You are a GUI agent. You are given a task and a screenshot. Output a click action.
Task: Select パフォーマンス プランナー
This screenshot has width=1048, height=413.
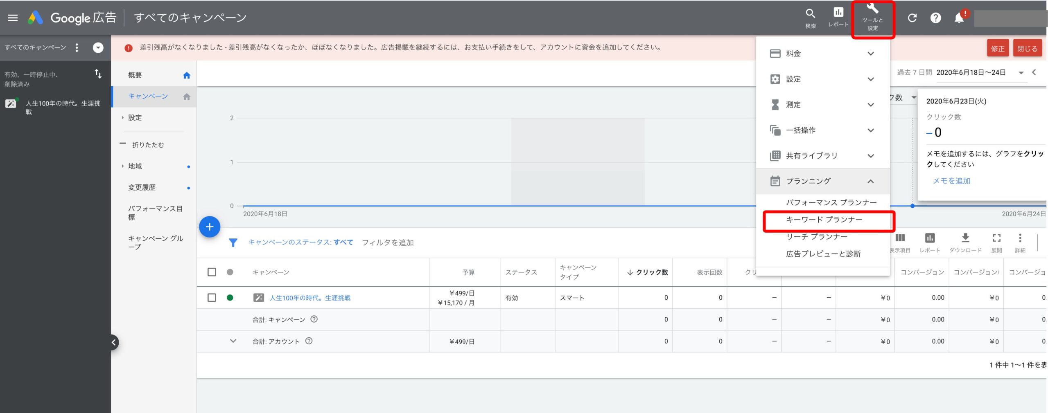click(831, 202)
